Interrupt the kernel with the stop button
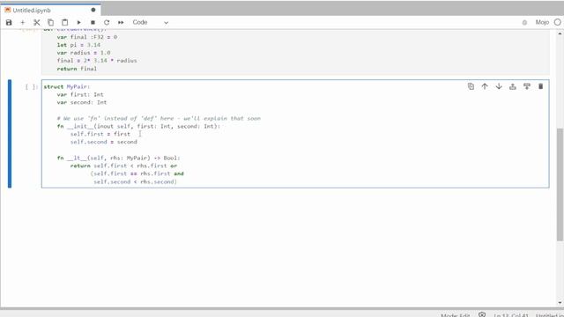 point(93,22)
